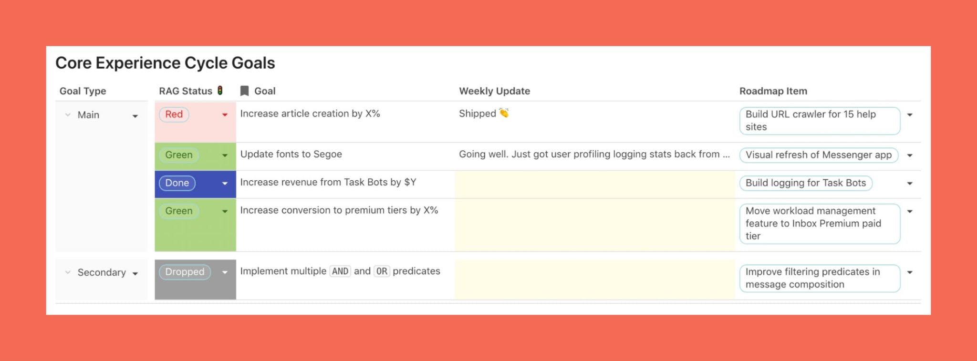977x361 pixels.
Task: Open the Red status dropdown arrow
Action: click(225, 114)
